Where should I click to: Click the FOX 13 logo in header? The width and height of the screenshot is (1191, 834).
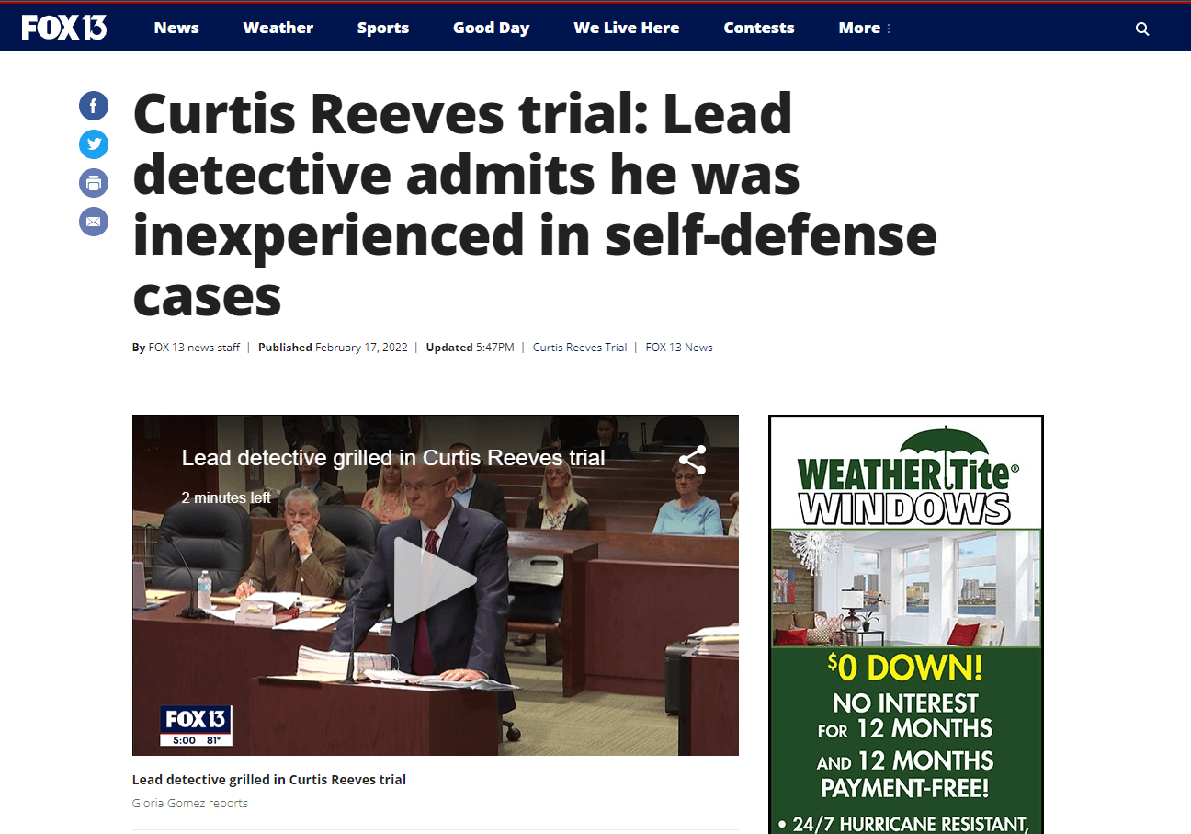point(64,28)
